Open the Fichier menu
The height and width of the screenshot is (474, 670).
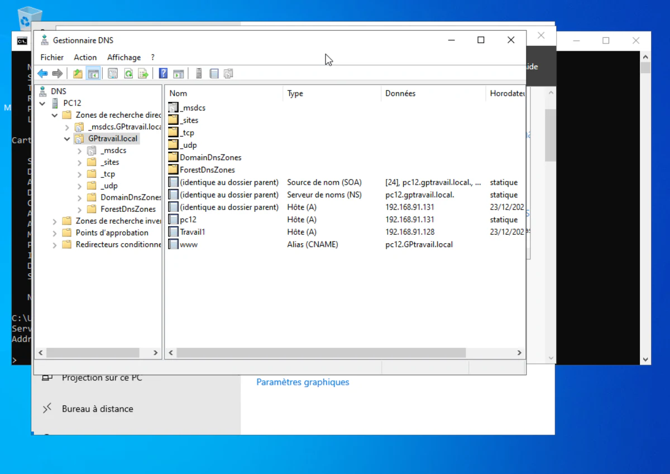tap(52, 57)
